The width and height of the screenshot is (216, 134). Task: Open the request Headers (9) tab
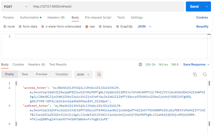point(56,17)
